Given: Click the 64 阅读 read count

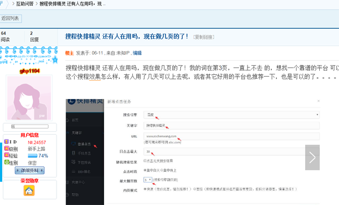Looking at the screenshot, I should (x=5, y=37).
